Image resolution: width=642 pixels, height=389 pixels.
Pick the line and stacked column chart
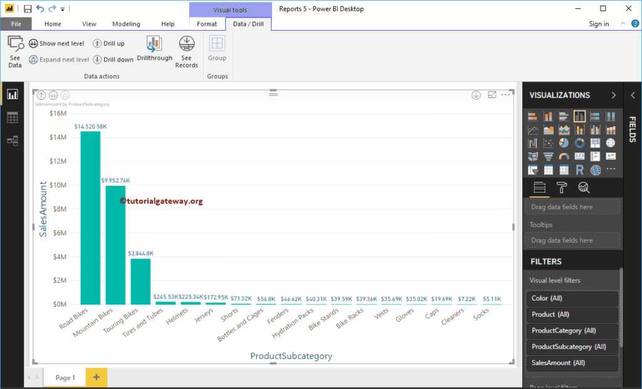click(x=579, y=130)
